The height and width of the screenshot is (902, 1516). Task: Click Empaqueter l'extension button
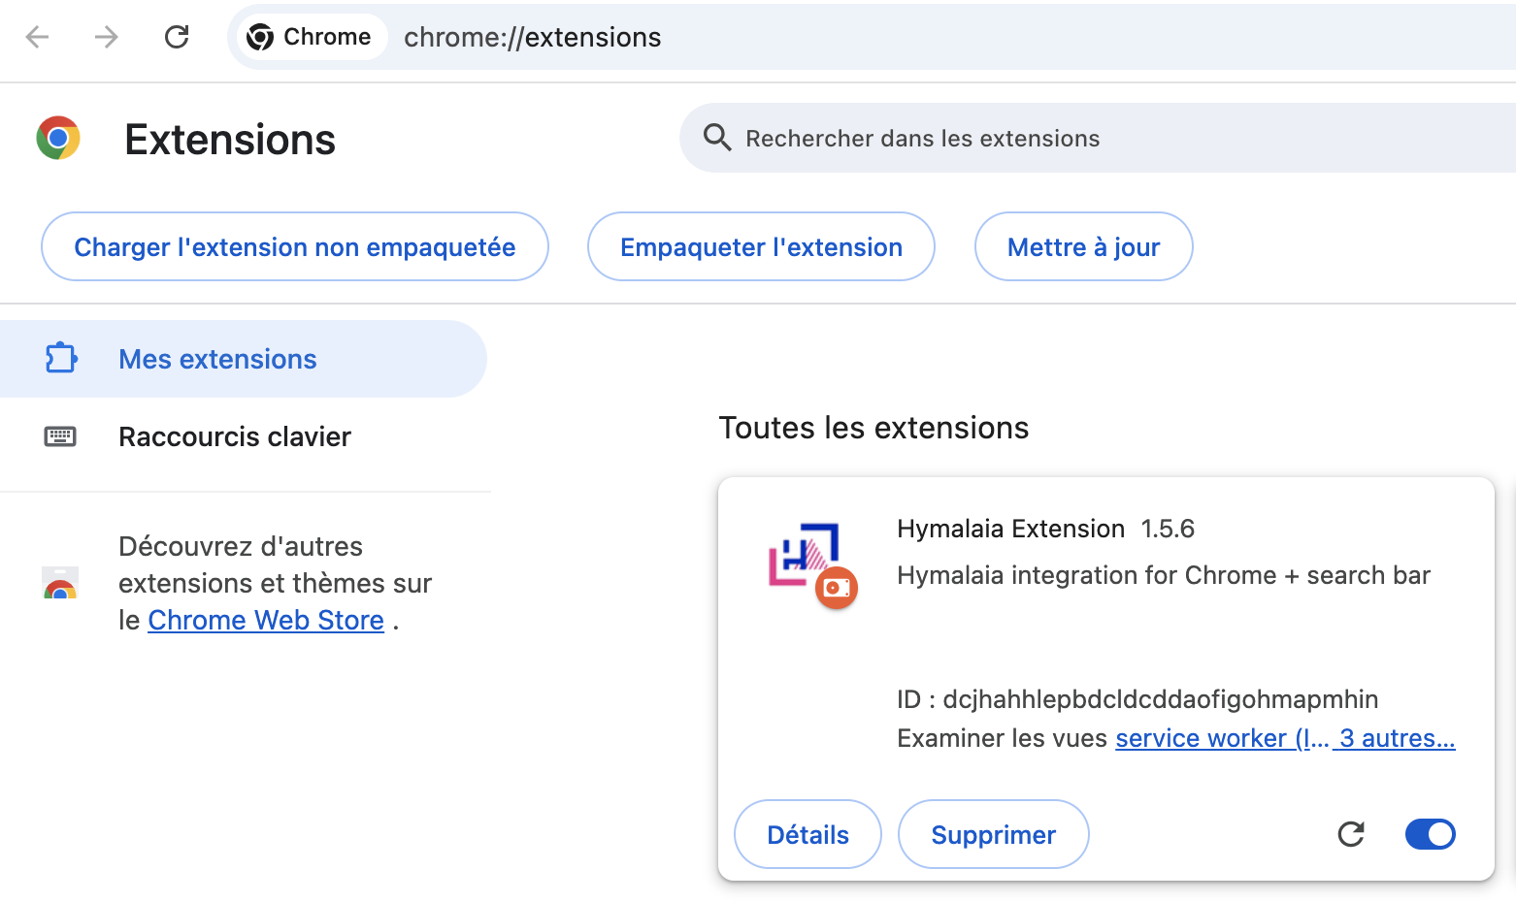(761, 246)
